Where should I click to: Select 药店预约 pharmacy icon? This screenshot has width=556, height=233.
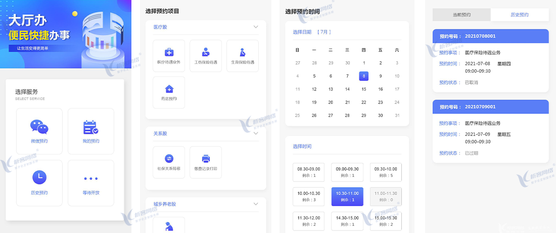pyautogui.click(x=169, y=89)
